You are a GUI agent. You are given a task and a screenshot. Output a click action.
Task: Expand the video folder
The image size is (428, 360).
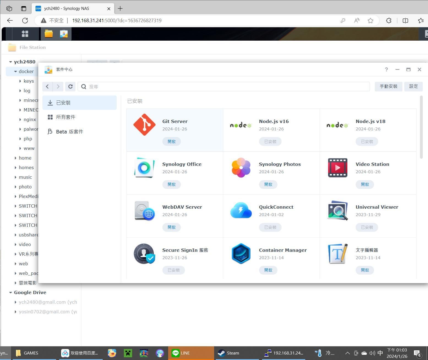(x=15, y=244)
